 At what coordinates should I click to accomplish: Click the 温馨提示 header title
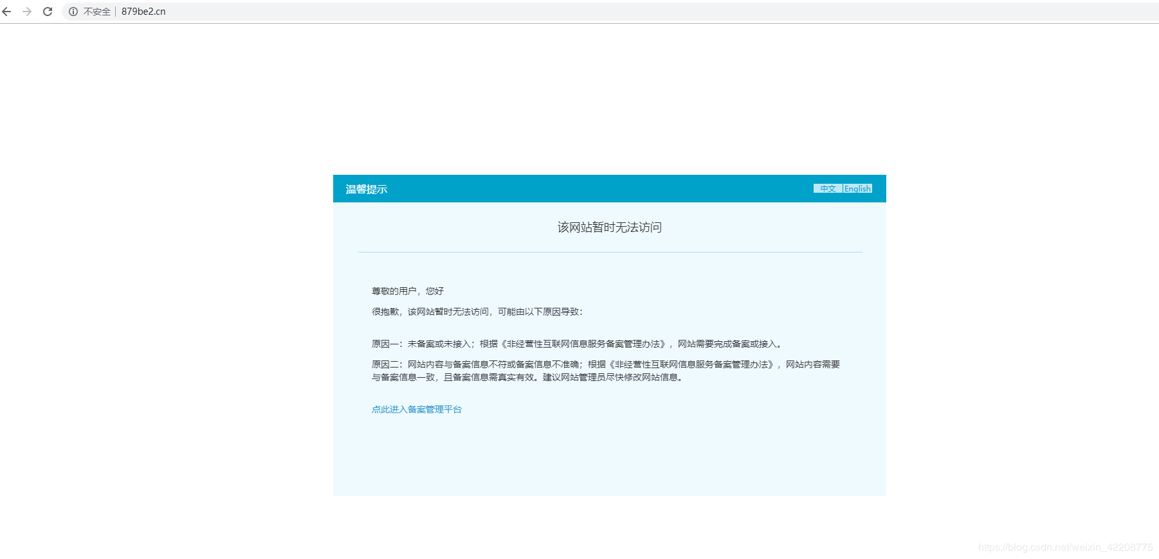point(367,189)
